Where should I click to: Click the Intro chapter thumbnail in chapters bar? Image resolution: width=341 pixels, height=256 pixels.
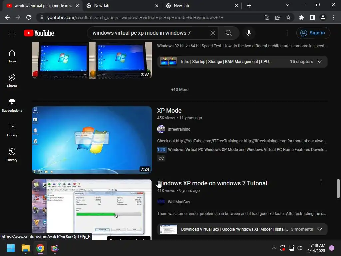(x=168, y=62)
